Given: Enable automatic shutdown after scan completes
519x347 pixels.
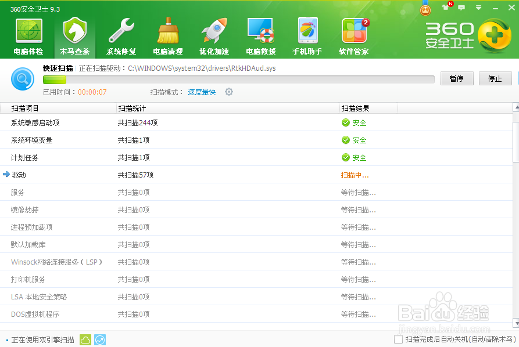Looking at the screenshot, I should coord(398,339).
